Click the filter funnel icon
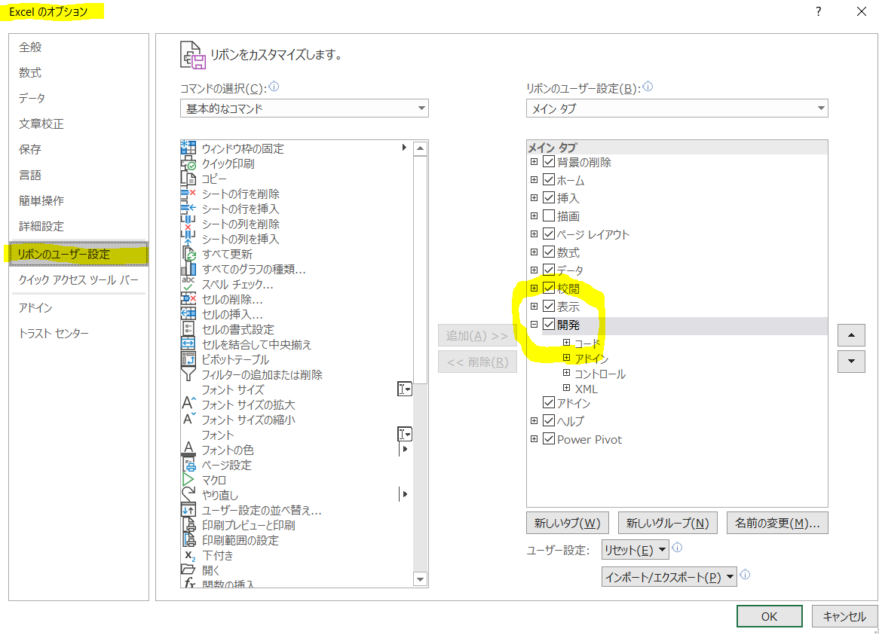879x635 pixels. (x=188, y=374)
